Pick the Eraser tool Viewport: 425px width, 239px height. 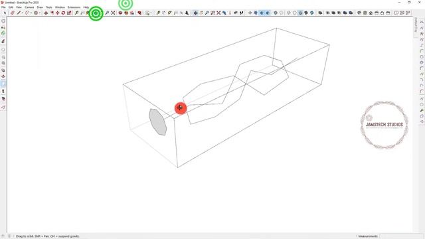click(12, 13)
